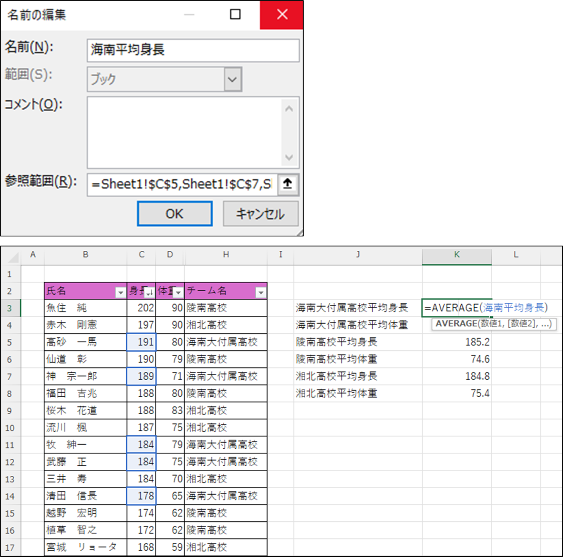Select row 10 header
This screenshot has height=557, width=563.
(10, 428)
